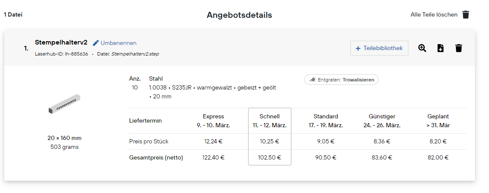Viewport: 489px width, 193px height.
Task: Choose the Standard delivery option
Action: (326, 121)
